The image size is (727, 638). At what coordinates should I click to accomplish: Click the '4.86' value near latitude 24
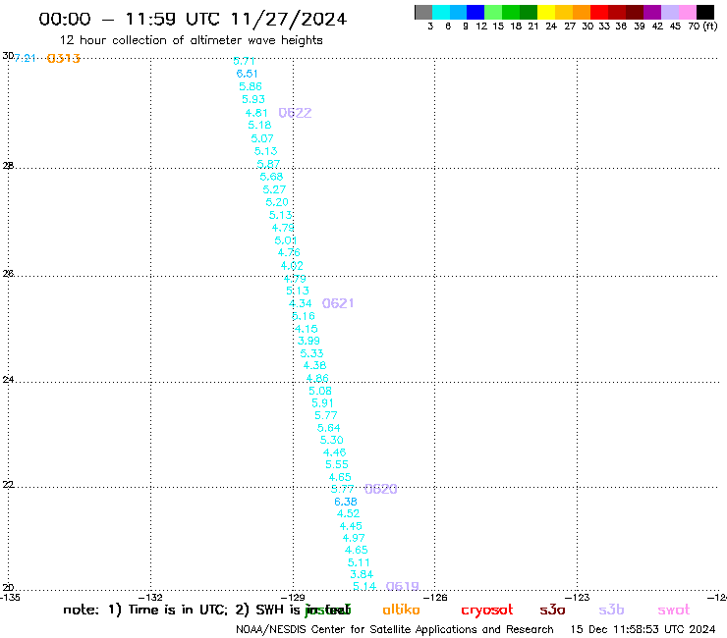(317, 378)
